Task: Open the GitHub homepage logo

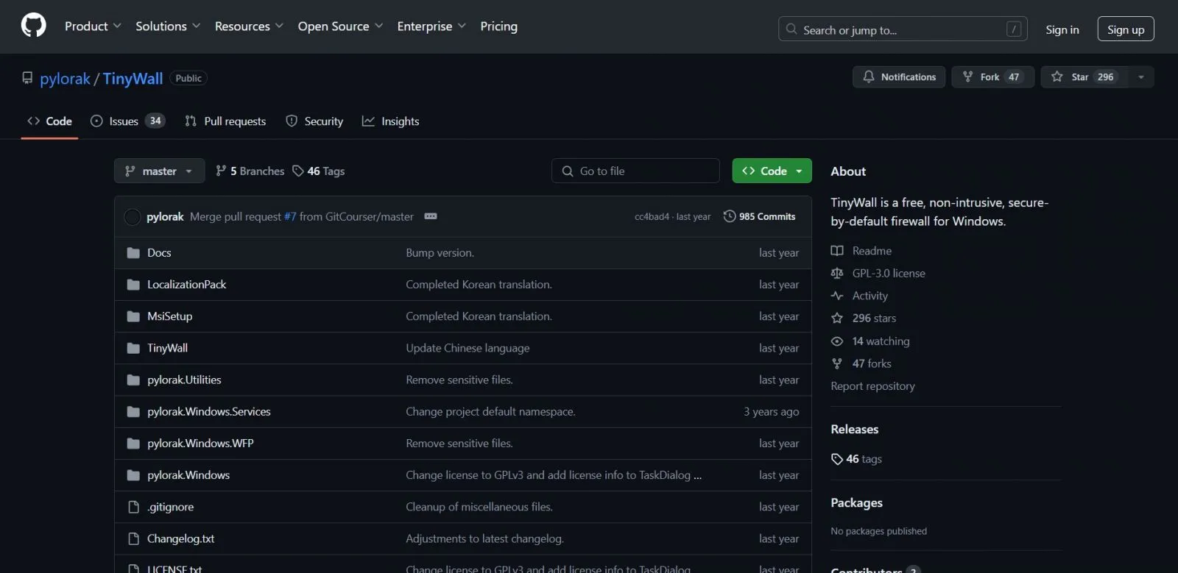Action: [x=33, y=26]
